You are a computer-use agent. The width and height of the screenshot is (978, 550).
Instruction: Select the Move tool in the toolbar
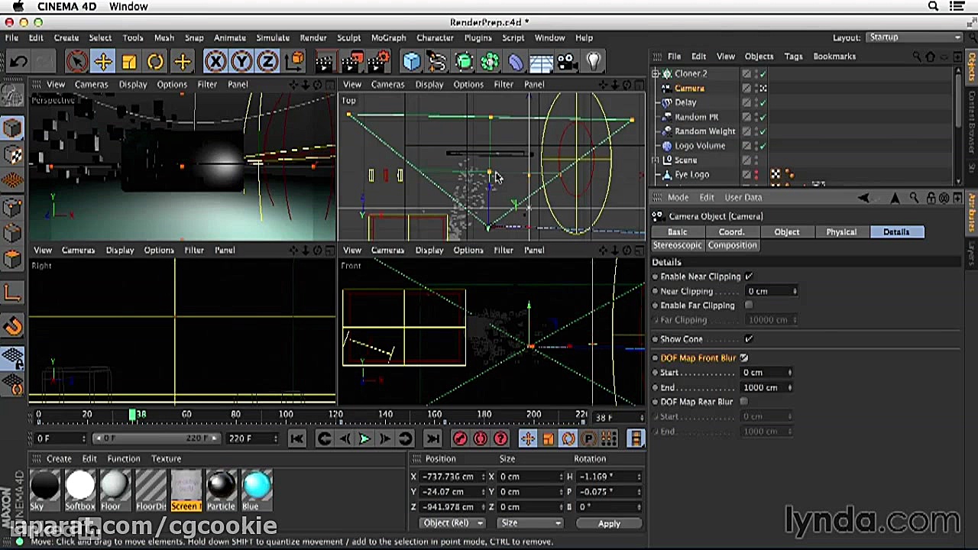(103, 61)
